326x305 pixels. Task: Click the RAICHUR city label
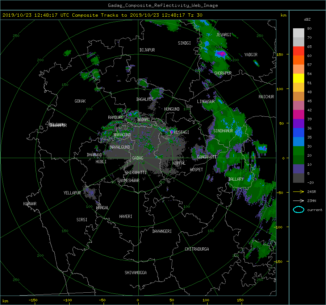(266, 97)
